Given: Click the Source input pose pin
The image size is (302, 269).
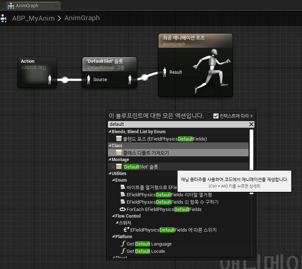Looking at the screenshot, I should point(89,80).
